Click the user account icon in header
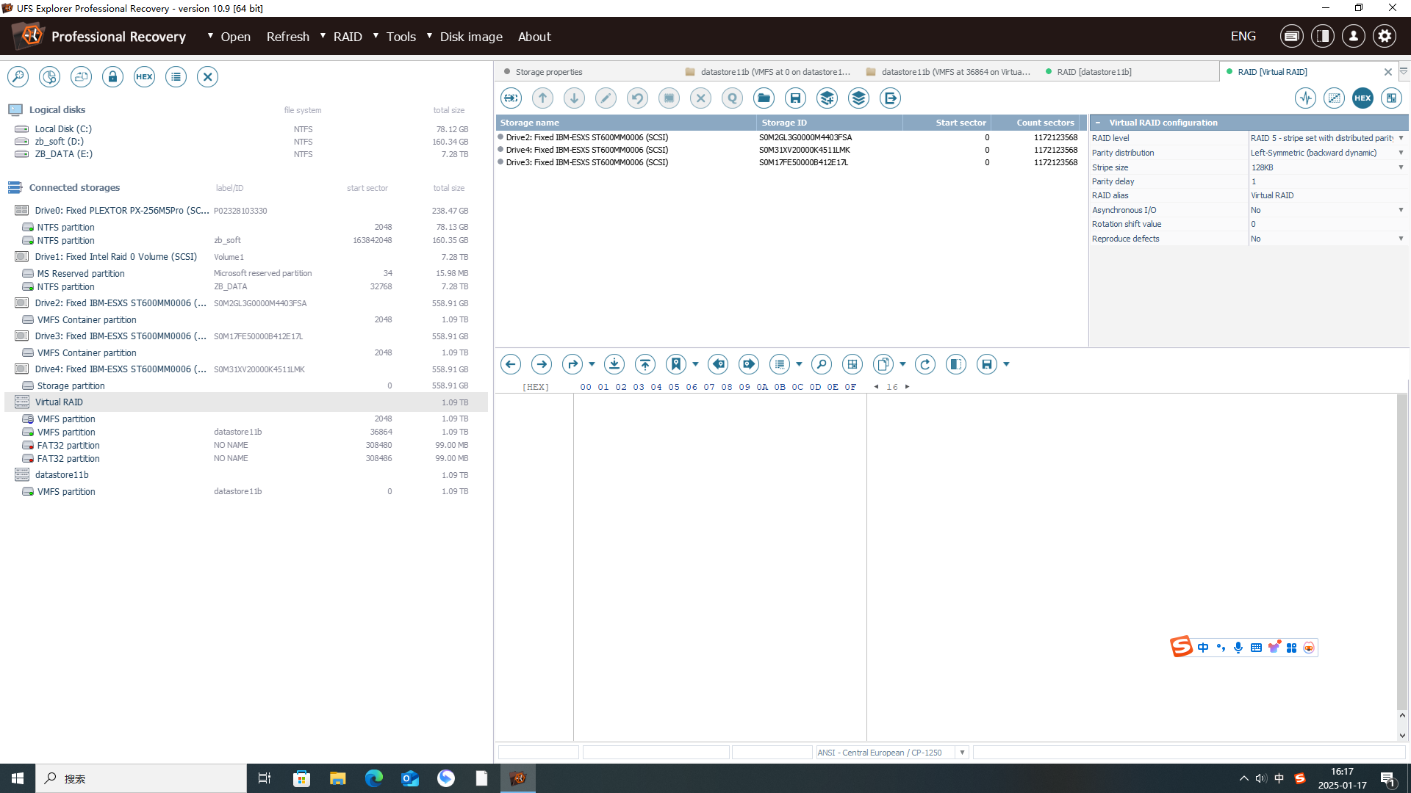This screenshot has height=793, width=1411. [x=1354, y=36]
